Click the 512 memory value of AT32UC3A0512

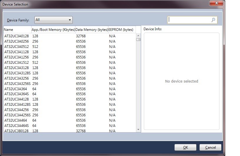pyautogui.click(x=35, y=47)
